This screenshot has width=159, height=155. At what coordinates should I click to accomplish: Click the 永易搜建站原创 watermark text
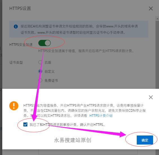point(73,140)
